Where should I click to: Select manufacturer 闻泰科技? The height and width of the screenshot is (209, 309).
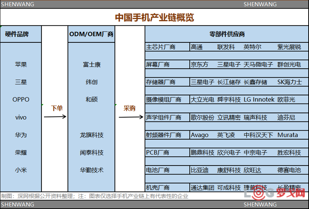[x=92, y=152]
